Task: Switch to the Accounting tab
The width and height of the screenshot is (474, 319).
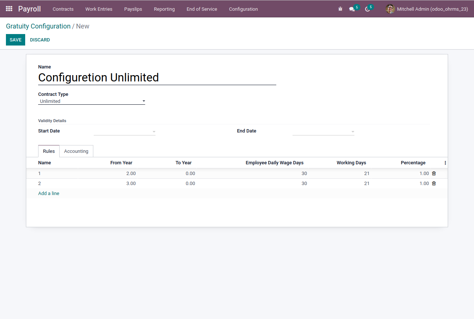Action: pos(76,151)
